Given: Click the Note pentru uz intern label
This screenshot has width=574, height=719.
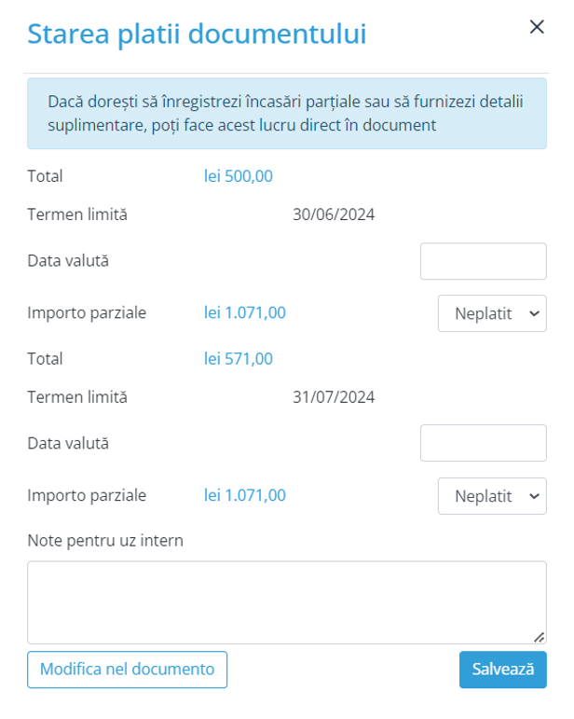Looking at the screenshot, I should [x=105, y=541].
